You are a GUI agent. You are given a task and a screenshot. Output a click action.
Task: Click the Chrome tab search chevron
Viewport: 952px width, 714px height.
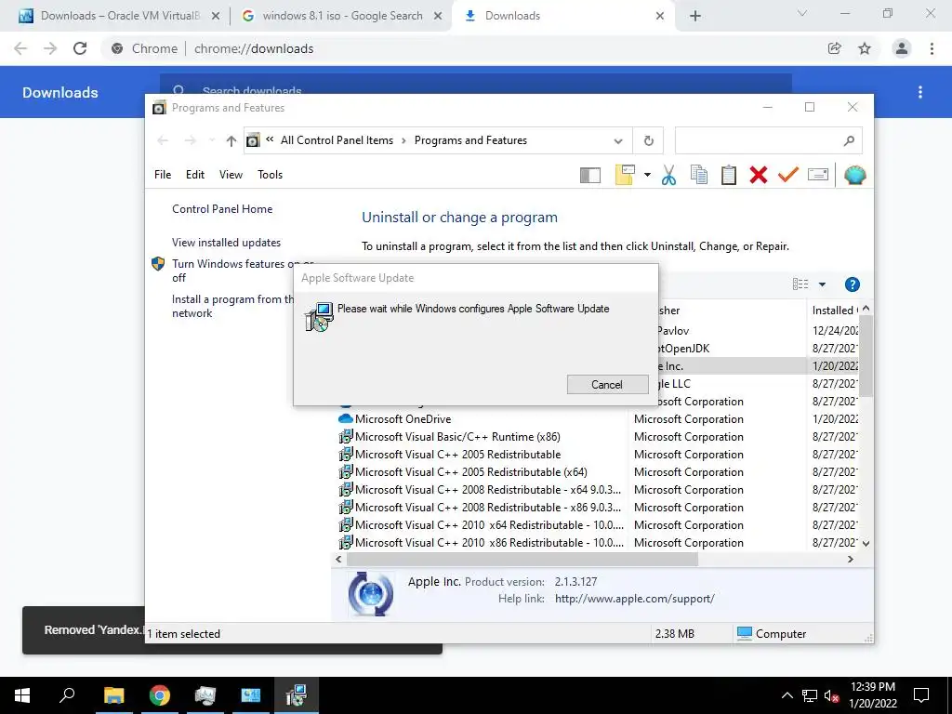pos(802,13)
